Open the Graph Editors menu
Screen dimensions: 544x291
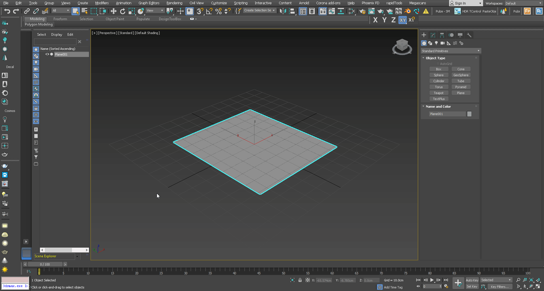pyautogui.click(x=149, y=3)
